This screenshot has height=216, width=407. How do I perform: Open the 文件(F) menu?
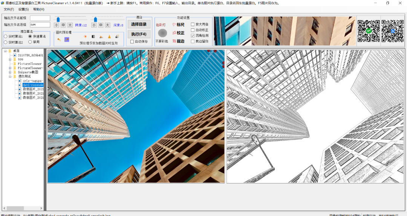coord(9,9)
